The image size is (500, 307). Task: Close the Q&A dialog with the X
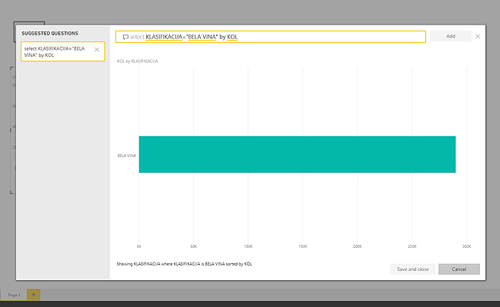pyautogui.click(x=478, y=36)
